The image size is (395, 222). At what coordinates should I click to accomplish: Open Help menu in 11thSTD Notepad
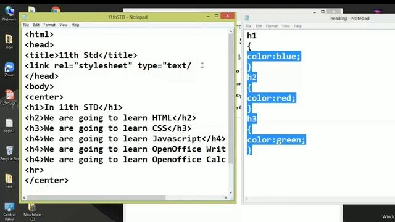click(x=75, y=25)
